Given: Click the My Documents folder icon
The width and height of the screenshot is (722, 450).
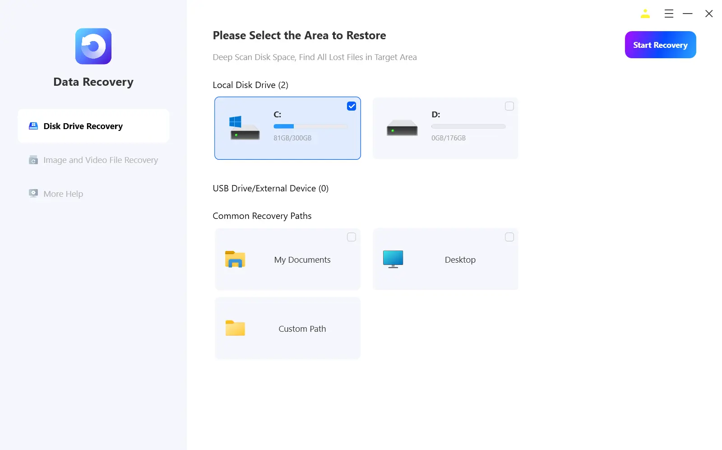Looking at the screenshot, I should 235,260.
